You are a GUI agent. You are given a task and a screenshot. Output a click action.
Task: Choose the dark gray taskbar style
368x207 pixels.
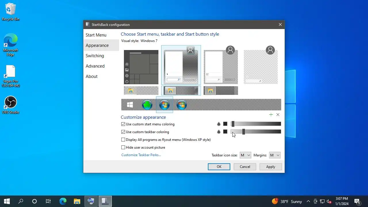221,91
